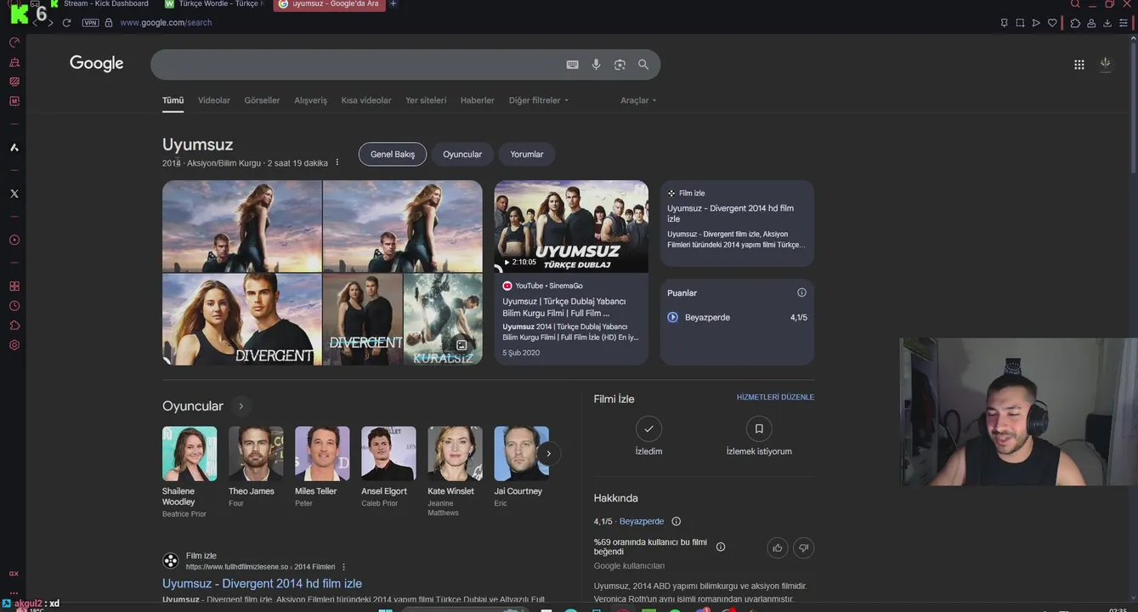The width and height of the screenshot is (1138, 612).
Task: Select the Haberler search filter
Action: (478, 100)
